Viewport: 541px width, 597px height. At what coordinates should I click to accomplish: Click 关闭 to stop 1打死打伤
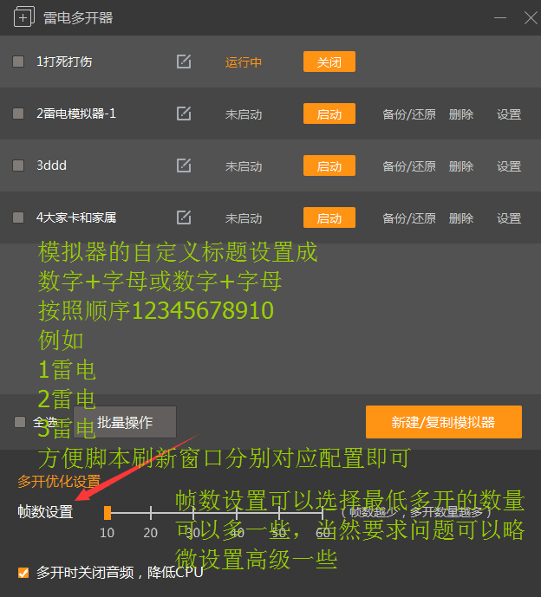(329, 62)
